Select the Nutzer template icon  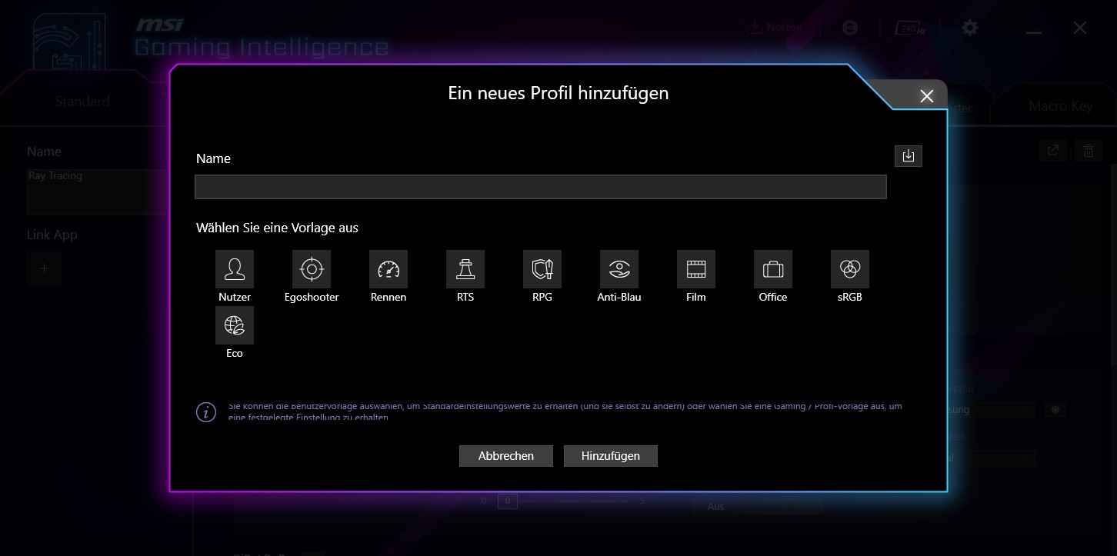tap(235, 269)
